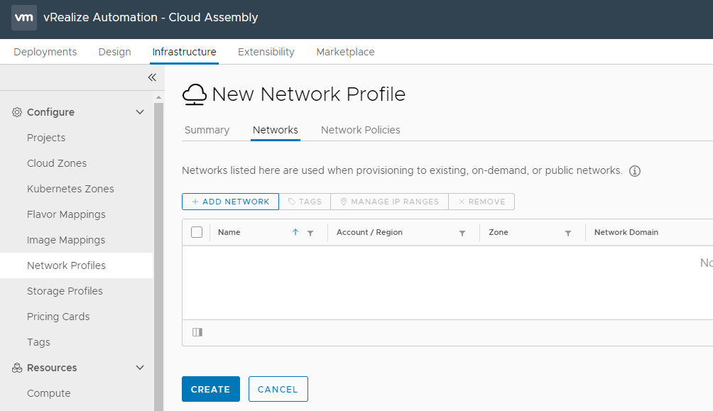Click the info icon beside networks description

(635, 171)
